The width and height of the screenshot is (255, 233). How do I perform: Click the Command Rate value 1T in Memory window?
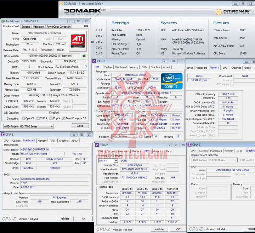(228, 123)
